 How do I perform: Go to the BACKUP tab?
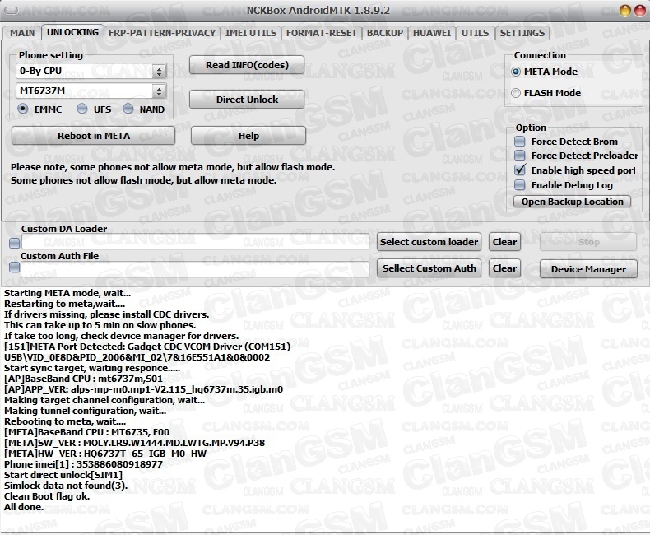pos(385,33)
